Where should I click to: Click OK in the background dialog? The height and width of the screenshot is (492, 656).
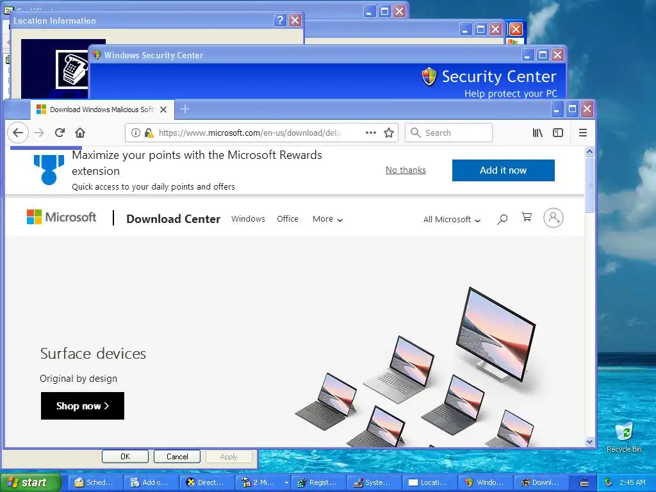(x=125, y=456)
